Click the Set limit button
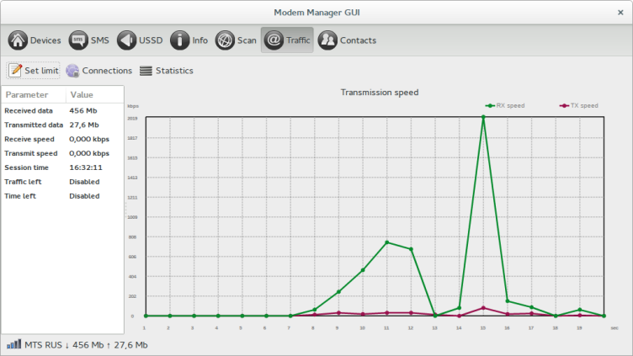Screen dimensions: 633x356 [34, 71]
